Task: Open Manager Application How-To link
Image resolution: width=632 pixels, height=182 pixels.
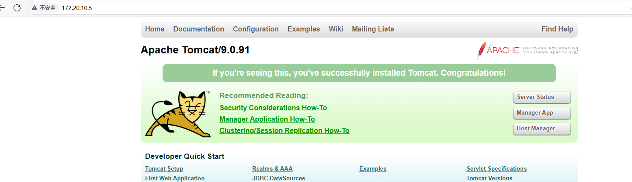Action: pyautogui.click(x=267, y=119)
